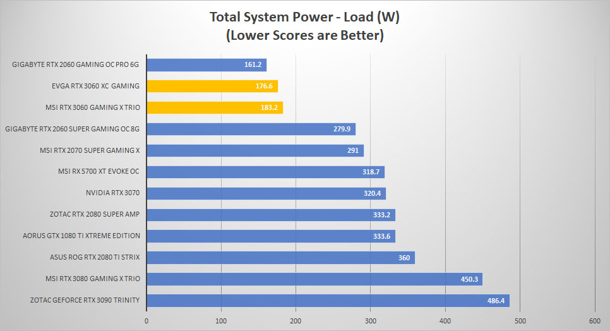Click the chart title 'Total System Power - Load (W)'
Viewport: 610px width, 331px height.
(304, 17)
